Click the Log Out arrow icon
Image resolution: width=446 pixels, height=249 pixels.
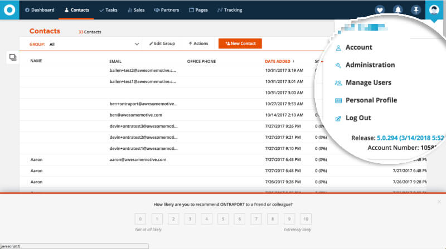point(338,119)
